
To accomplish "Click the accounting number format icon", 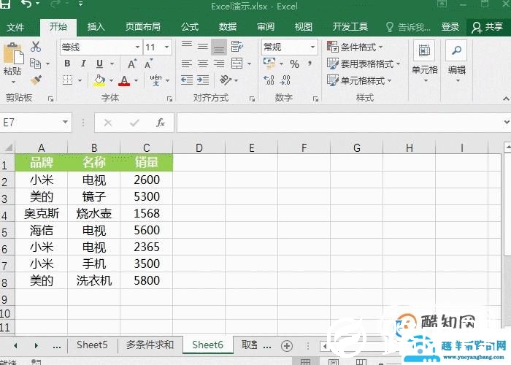I will 269,64.
